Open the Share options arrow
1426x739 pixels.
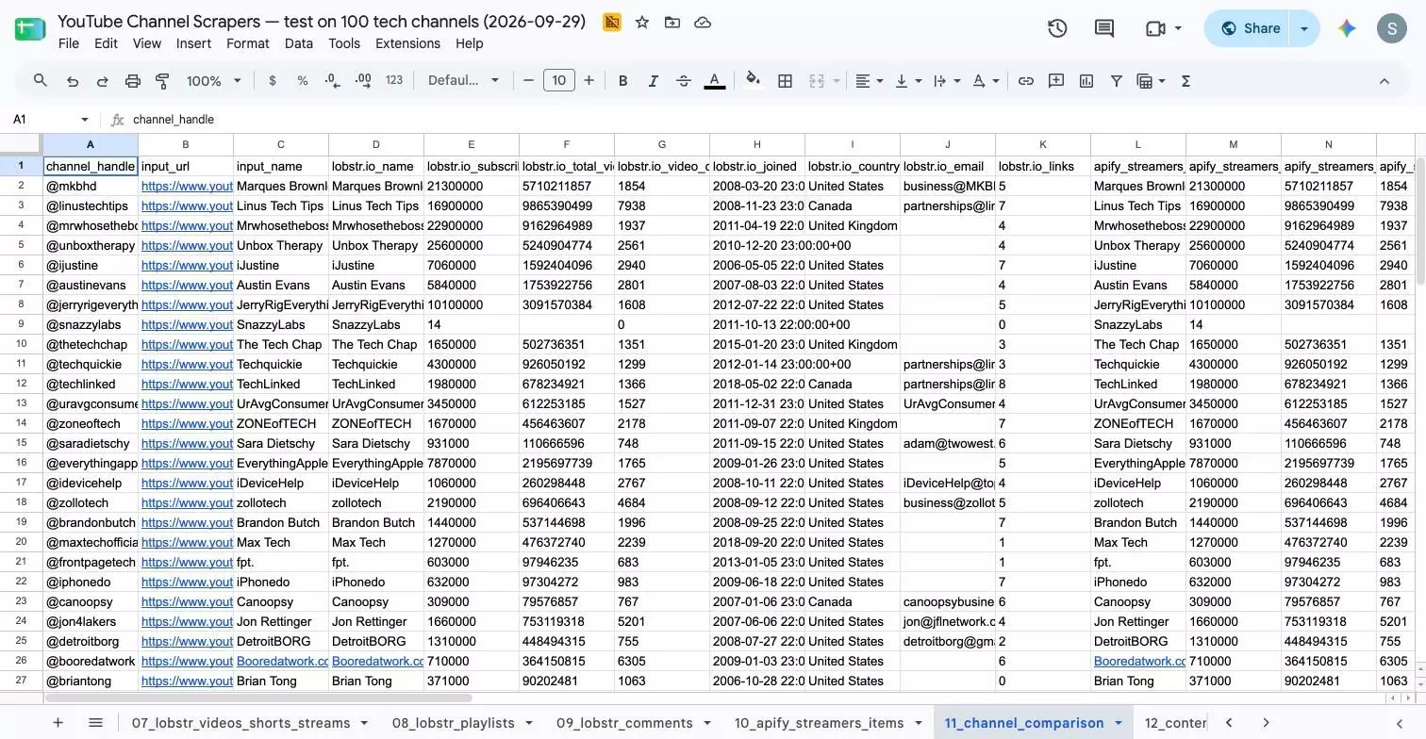(1304, 28)
